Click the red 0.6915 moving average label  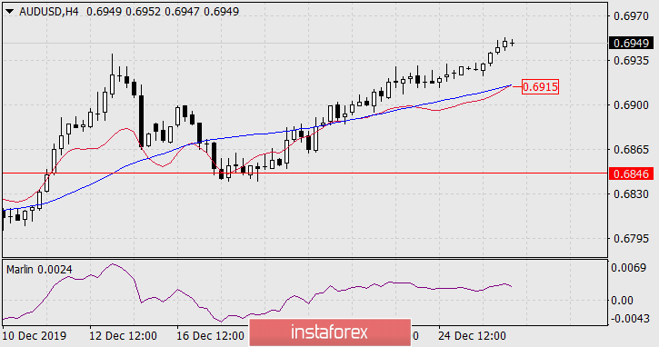540,87
